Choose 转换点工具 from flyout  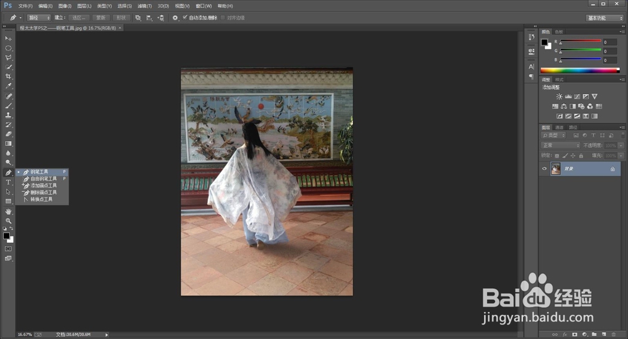(x=42, y=199)
